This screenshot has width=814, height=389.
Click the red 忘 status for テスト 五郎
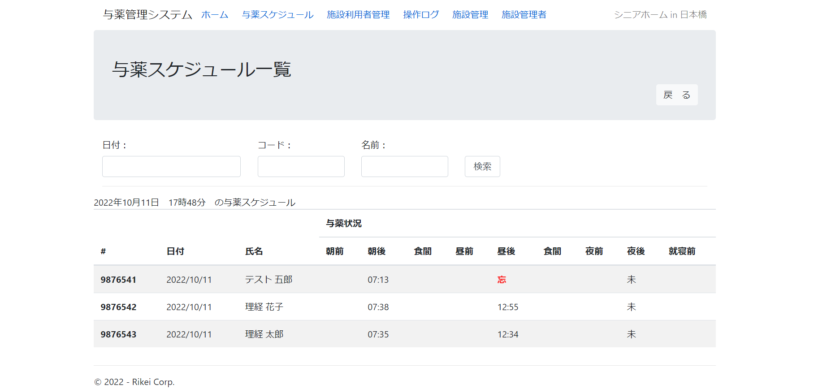[502, 280]
